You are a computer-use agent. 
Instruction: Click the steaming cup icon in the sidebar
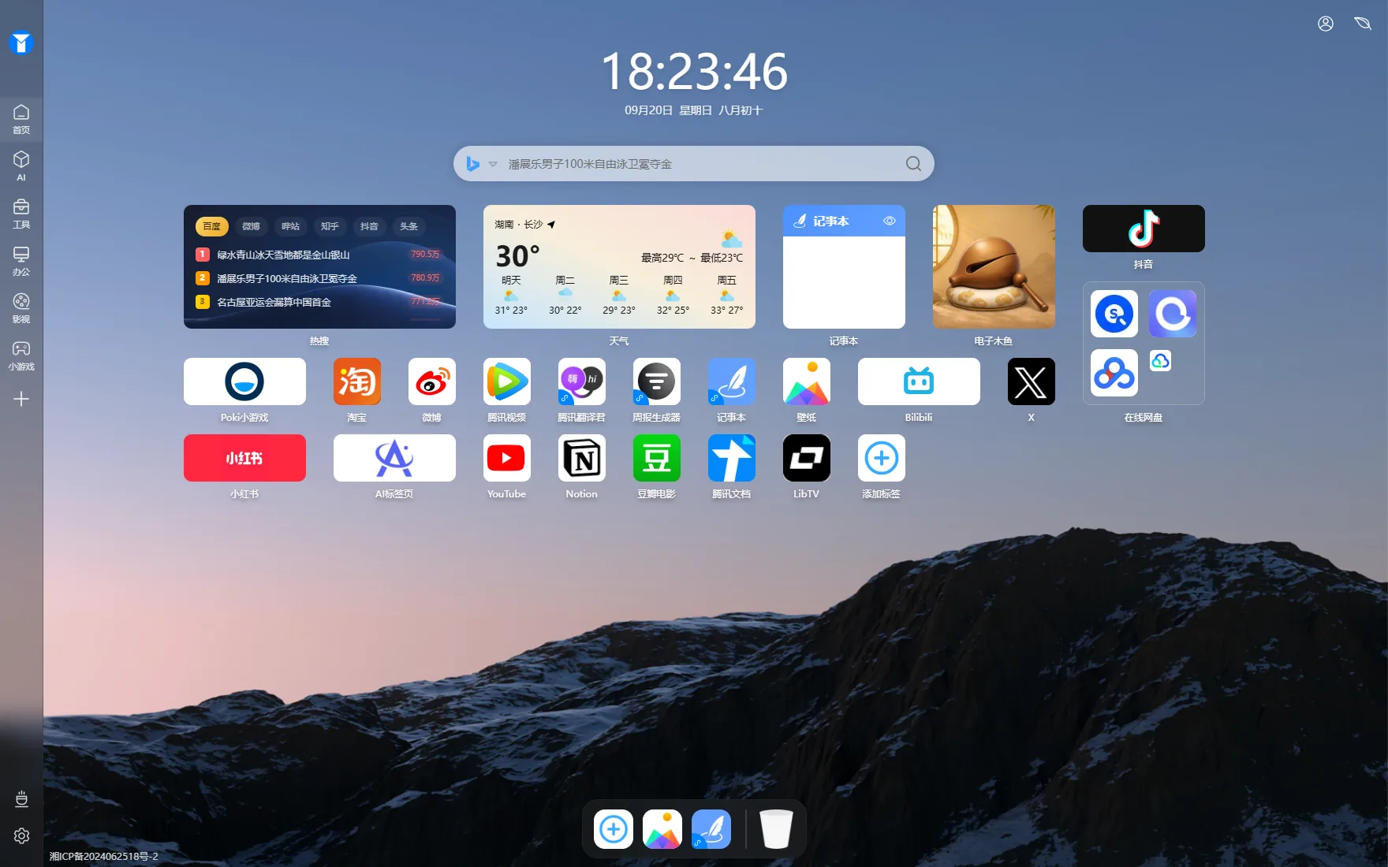click(x=21, y=798)
